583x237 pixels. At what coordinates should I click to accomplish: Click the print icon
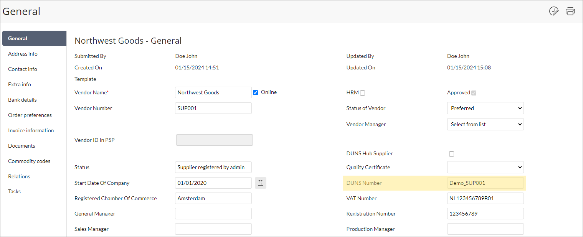click(x=570, y=11)
